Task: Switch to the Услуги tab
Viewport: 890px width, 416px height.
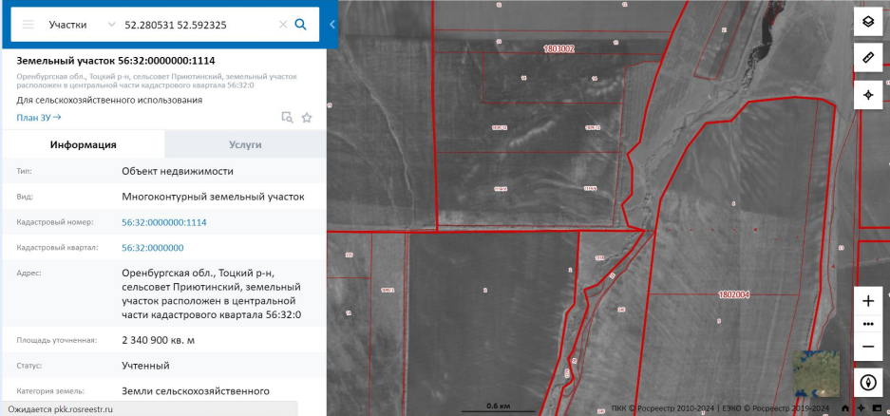Action: click(x=245, y=144)
